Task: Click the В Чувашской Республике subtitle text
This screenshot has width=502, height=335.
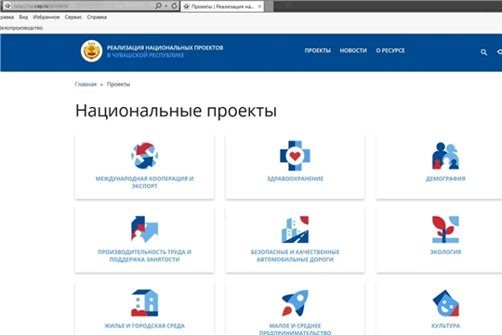Action: pyautogui.click(x=145, y=55)
